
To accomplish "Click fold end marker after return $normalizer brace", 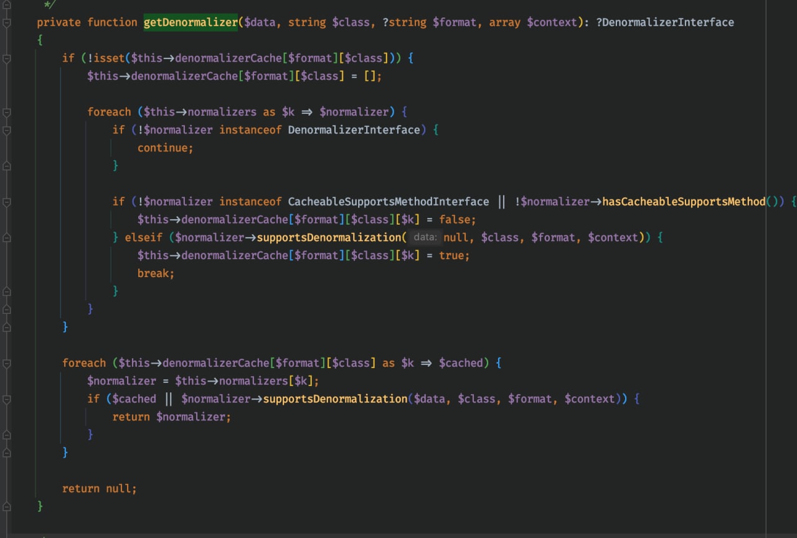I will tap(7, 435).
